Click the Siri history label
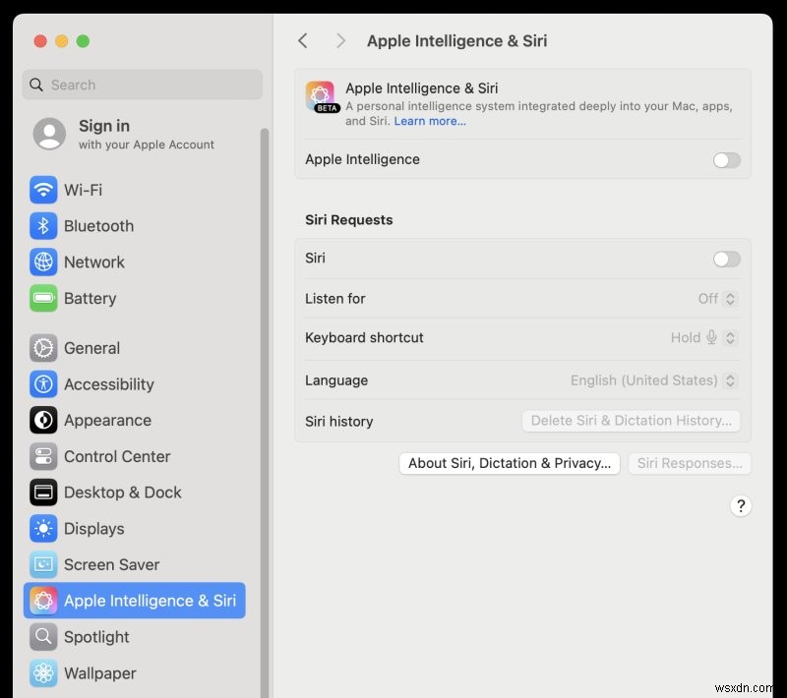The height and width of the screenshot is (698, 787). 339,422
